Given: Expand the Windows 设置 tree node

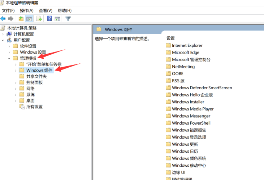Looking at the screenshot, I should coord(9,52).
